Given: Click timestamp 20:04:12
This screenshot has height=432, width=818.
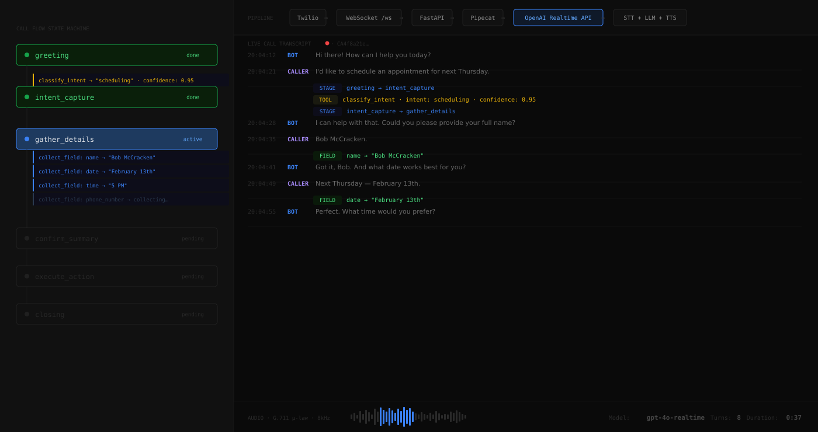Looking at the screenshot, I should (x=262, y=55).
